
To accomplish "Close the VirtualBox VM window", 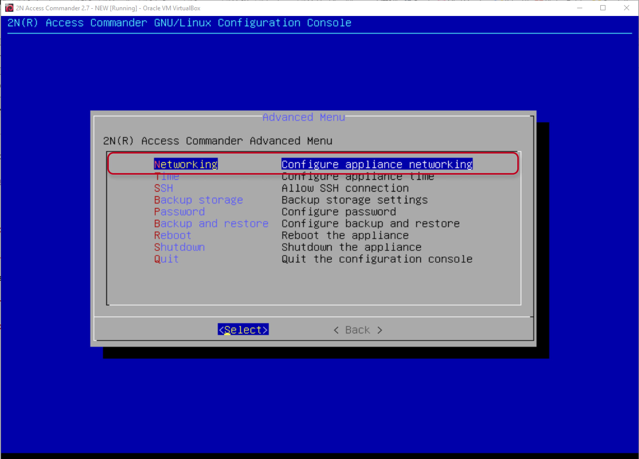I will (x=626, y=8).
